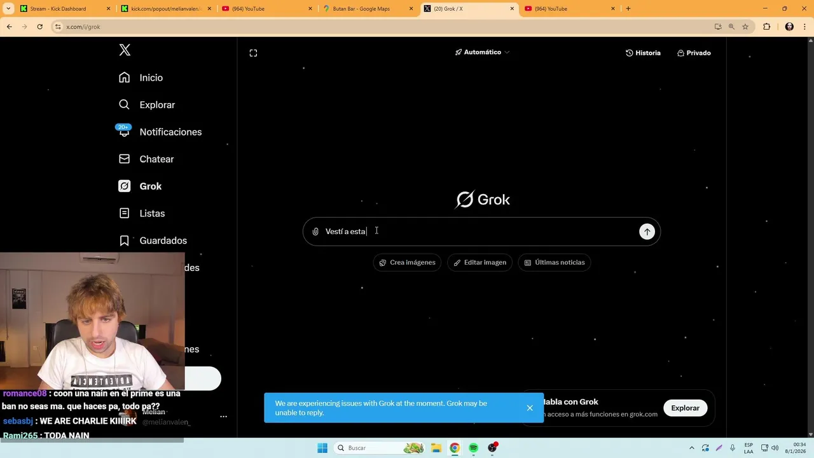Click the Inicio menu label
The width and height of the screenshot is (814, 458).
151,78
